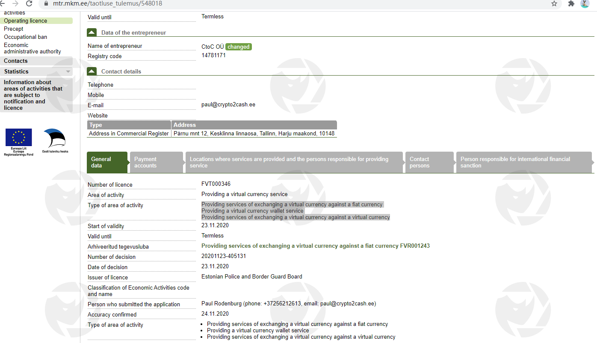Collapse the Data of the entrepreneur section
The image size is (597, 343).
(92, 32)
